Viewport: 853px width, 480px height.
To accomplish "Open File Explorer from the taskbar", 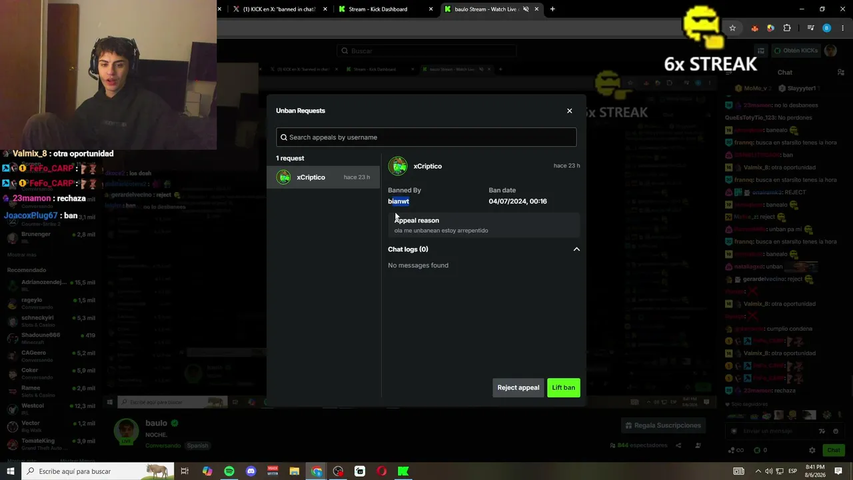I will (295, 471).
